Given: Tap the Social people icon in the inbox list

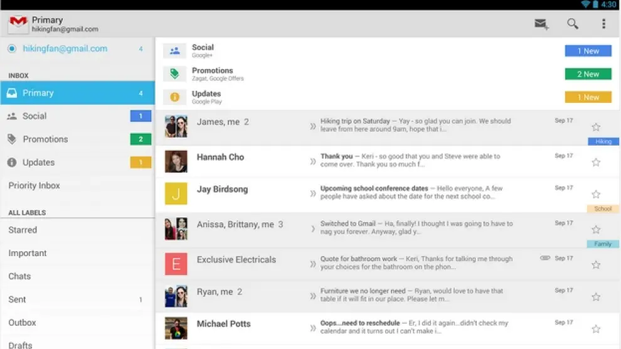Looking at the screenshot, I should point(174,51).
